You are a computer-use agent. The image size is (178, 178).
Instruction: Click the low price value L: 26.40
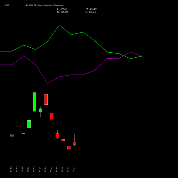pos(91,12)
